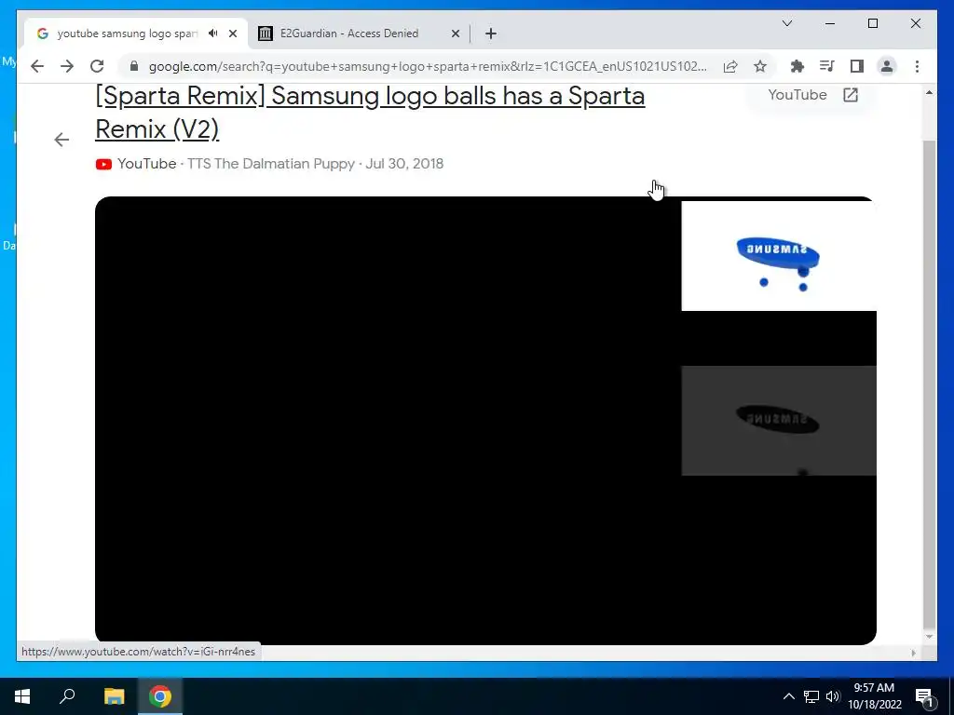Open Windows taskbar search
The image size is (954, 715).
(67, 696)
